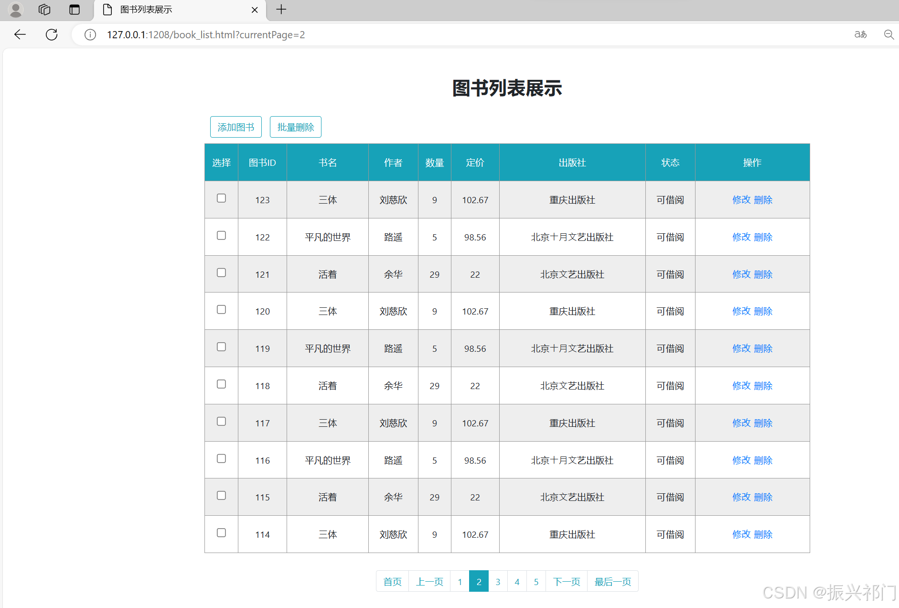Select current page 2 button
The image size is (899, 608).
pyautogui.click(x=479, y=581)
